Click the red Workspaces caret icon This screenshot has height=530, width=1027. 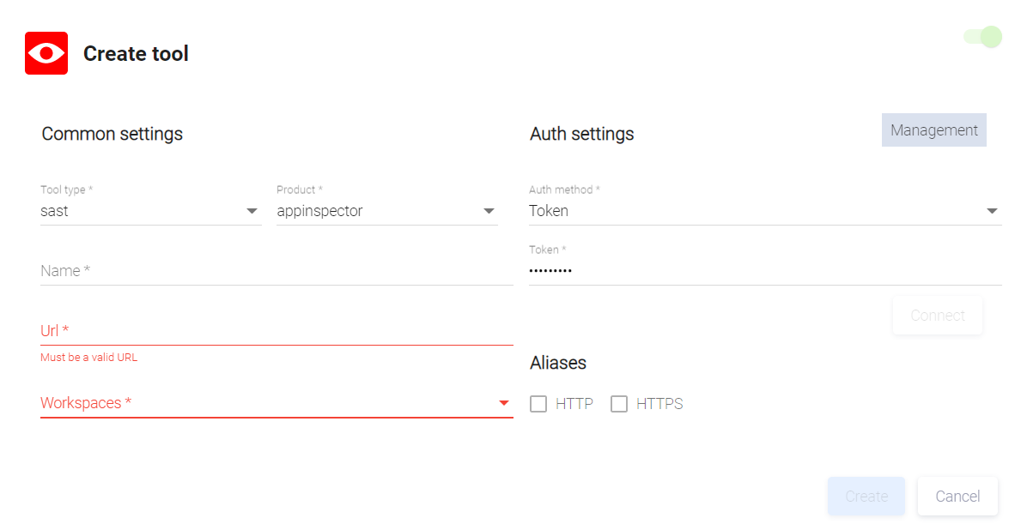pos(504,403)
